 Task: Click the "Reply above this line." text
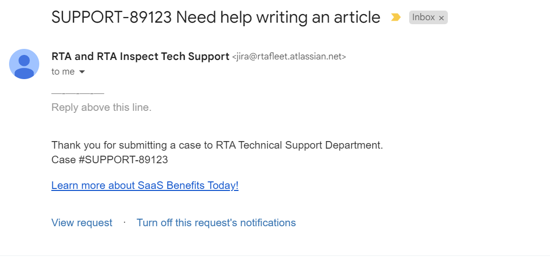(101, 107)
